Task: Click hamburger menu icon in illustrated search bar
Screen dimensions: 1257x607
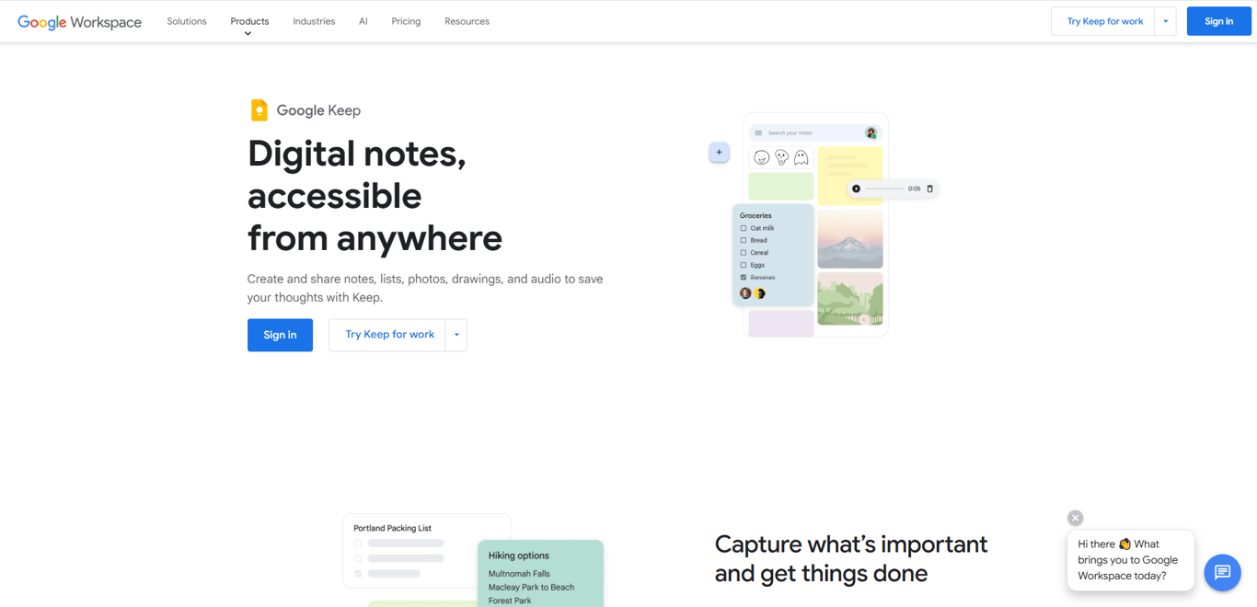Action: pyautogui.click(x=758, y=133)
